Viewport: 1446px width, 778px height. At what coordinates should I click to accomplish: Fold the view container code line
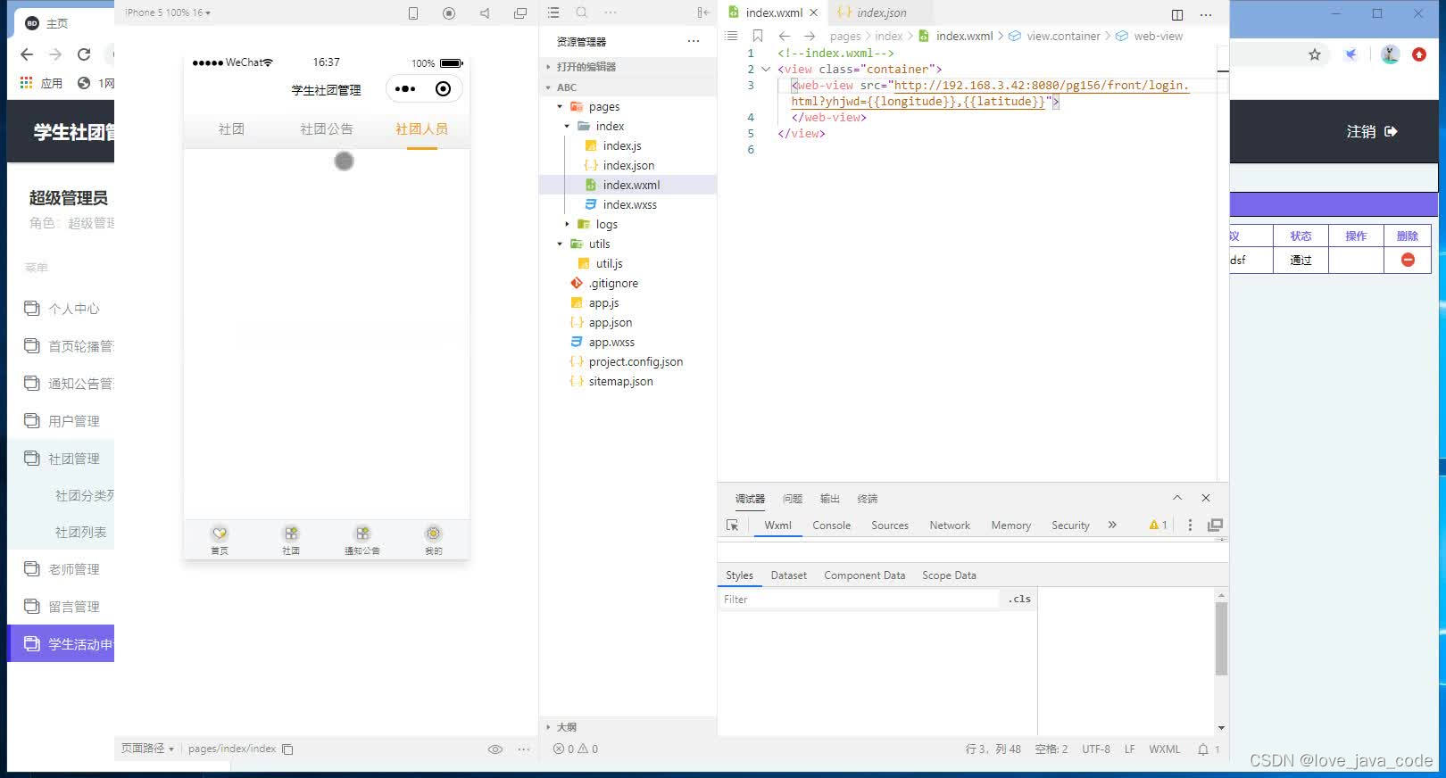pos(765,69)
